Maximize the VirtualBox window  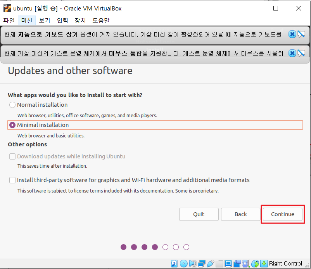(x=276, y=8)
